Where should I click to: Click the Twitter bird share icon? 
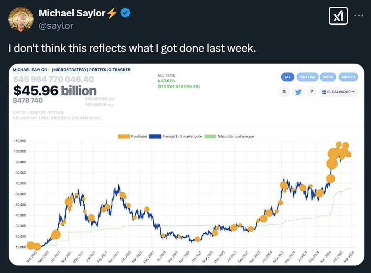pyautogui.click(x=298, y=92)
